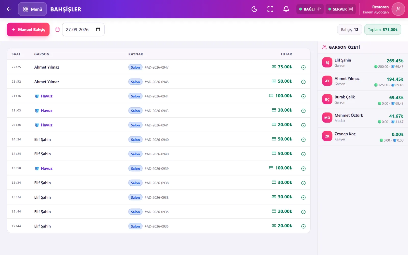Select Ahmet Yılmaz summary card
408x255 pixels.
[x=363, y=81]
